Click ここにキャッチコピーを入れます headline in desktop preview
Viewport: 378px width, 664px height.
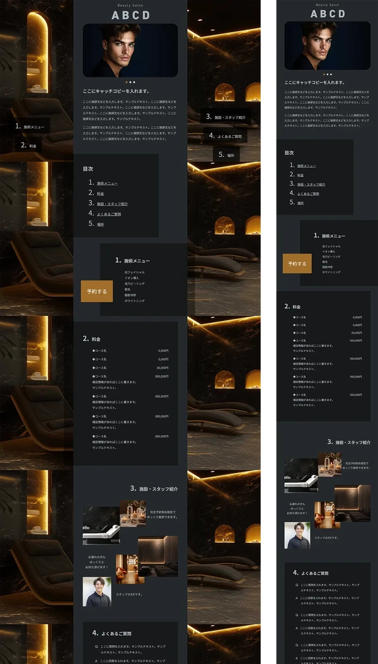tap(117, 91)
